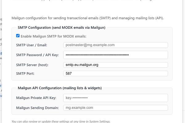This screenshot has height=123, width=185.
Task: Click the 'Mailgun Private API Key:' label
Action: coord(36,98)
